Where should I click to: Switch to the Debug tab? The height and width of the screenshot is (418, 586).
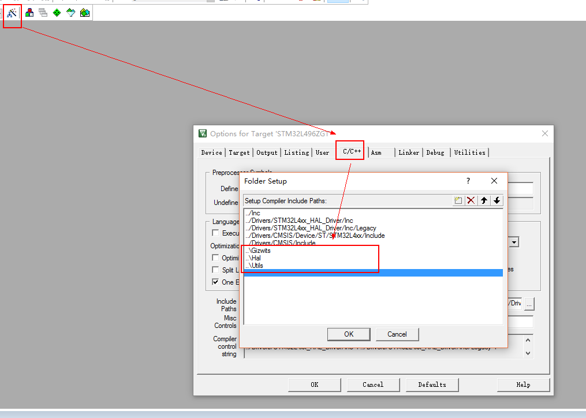click(436, 152)
